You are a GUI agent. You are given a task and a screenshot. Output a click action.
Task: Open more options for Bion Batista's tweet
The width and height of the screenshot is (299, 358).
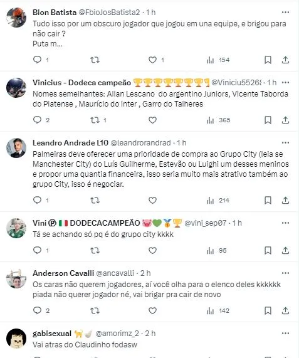(285, 12)
